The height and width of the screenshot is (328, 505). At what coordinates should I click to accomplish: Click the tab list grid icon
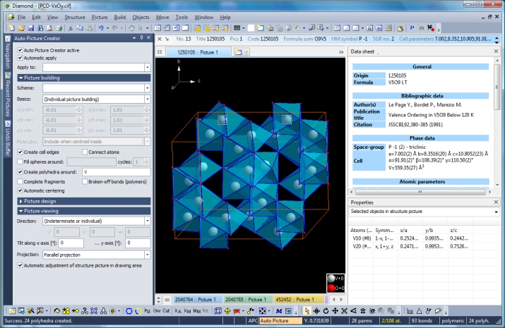pyautogui.click(x=160, y=52)
